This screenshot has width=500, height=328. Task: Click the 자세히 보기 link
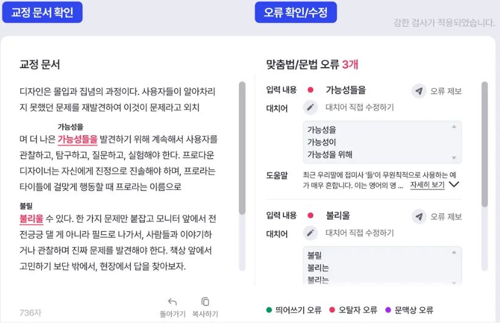point(428,185)
